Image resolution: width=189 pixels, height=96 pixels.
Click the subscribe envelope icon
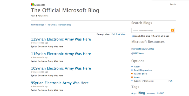pos(132,81)
